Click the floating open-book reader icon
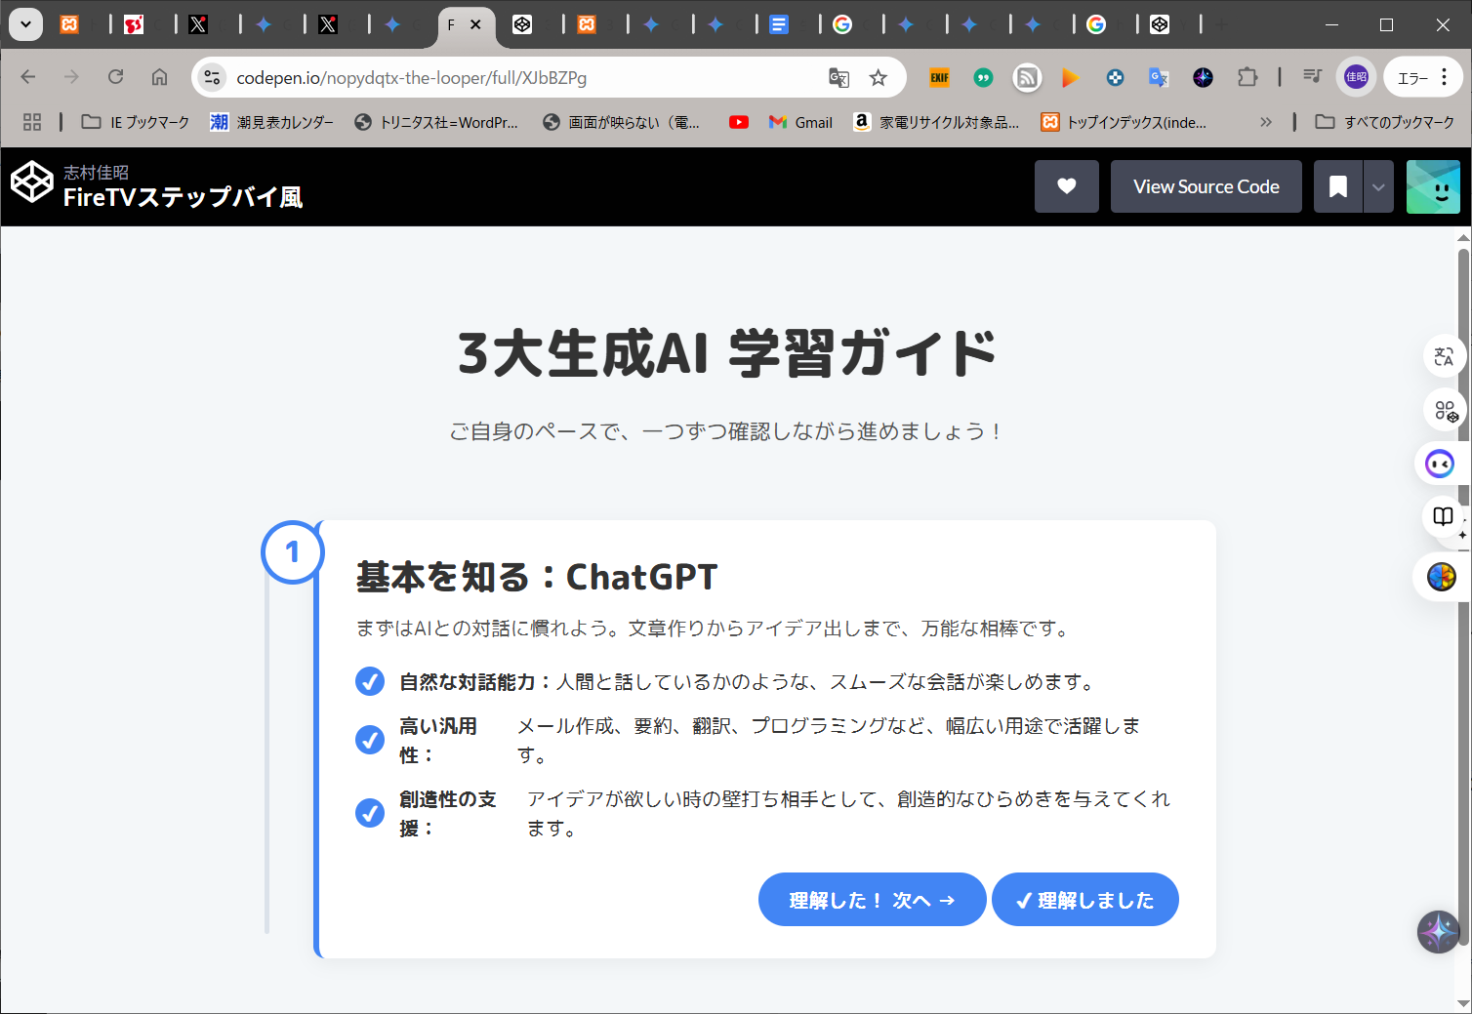This screenshot has height=1014, width=1472. tap(1444, 517)
